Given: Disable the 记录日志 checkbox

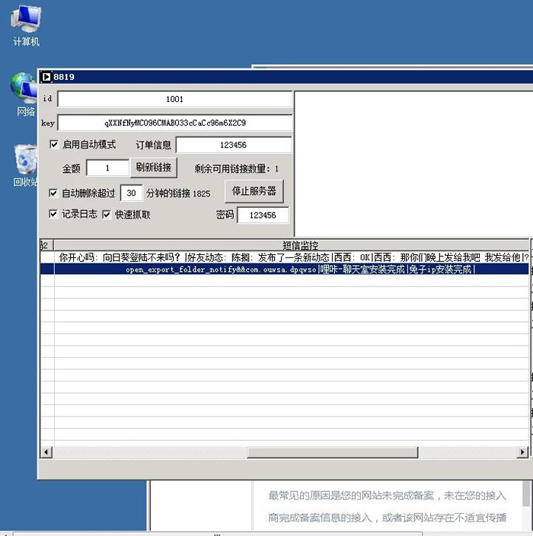Looking at the screenshot, I should coord(54,215).
